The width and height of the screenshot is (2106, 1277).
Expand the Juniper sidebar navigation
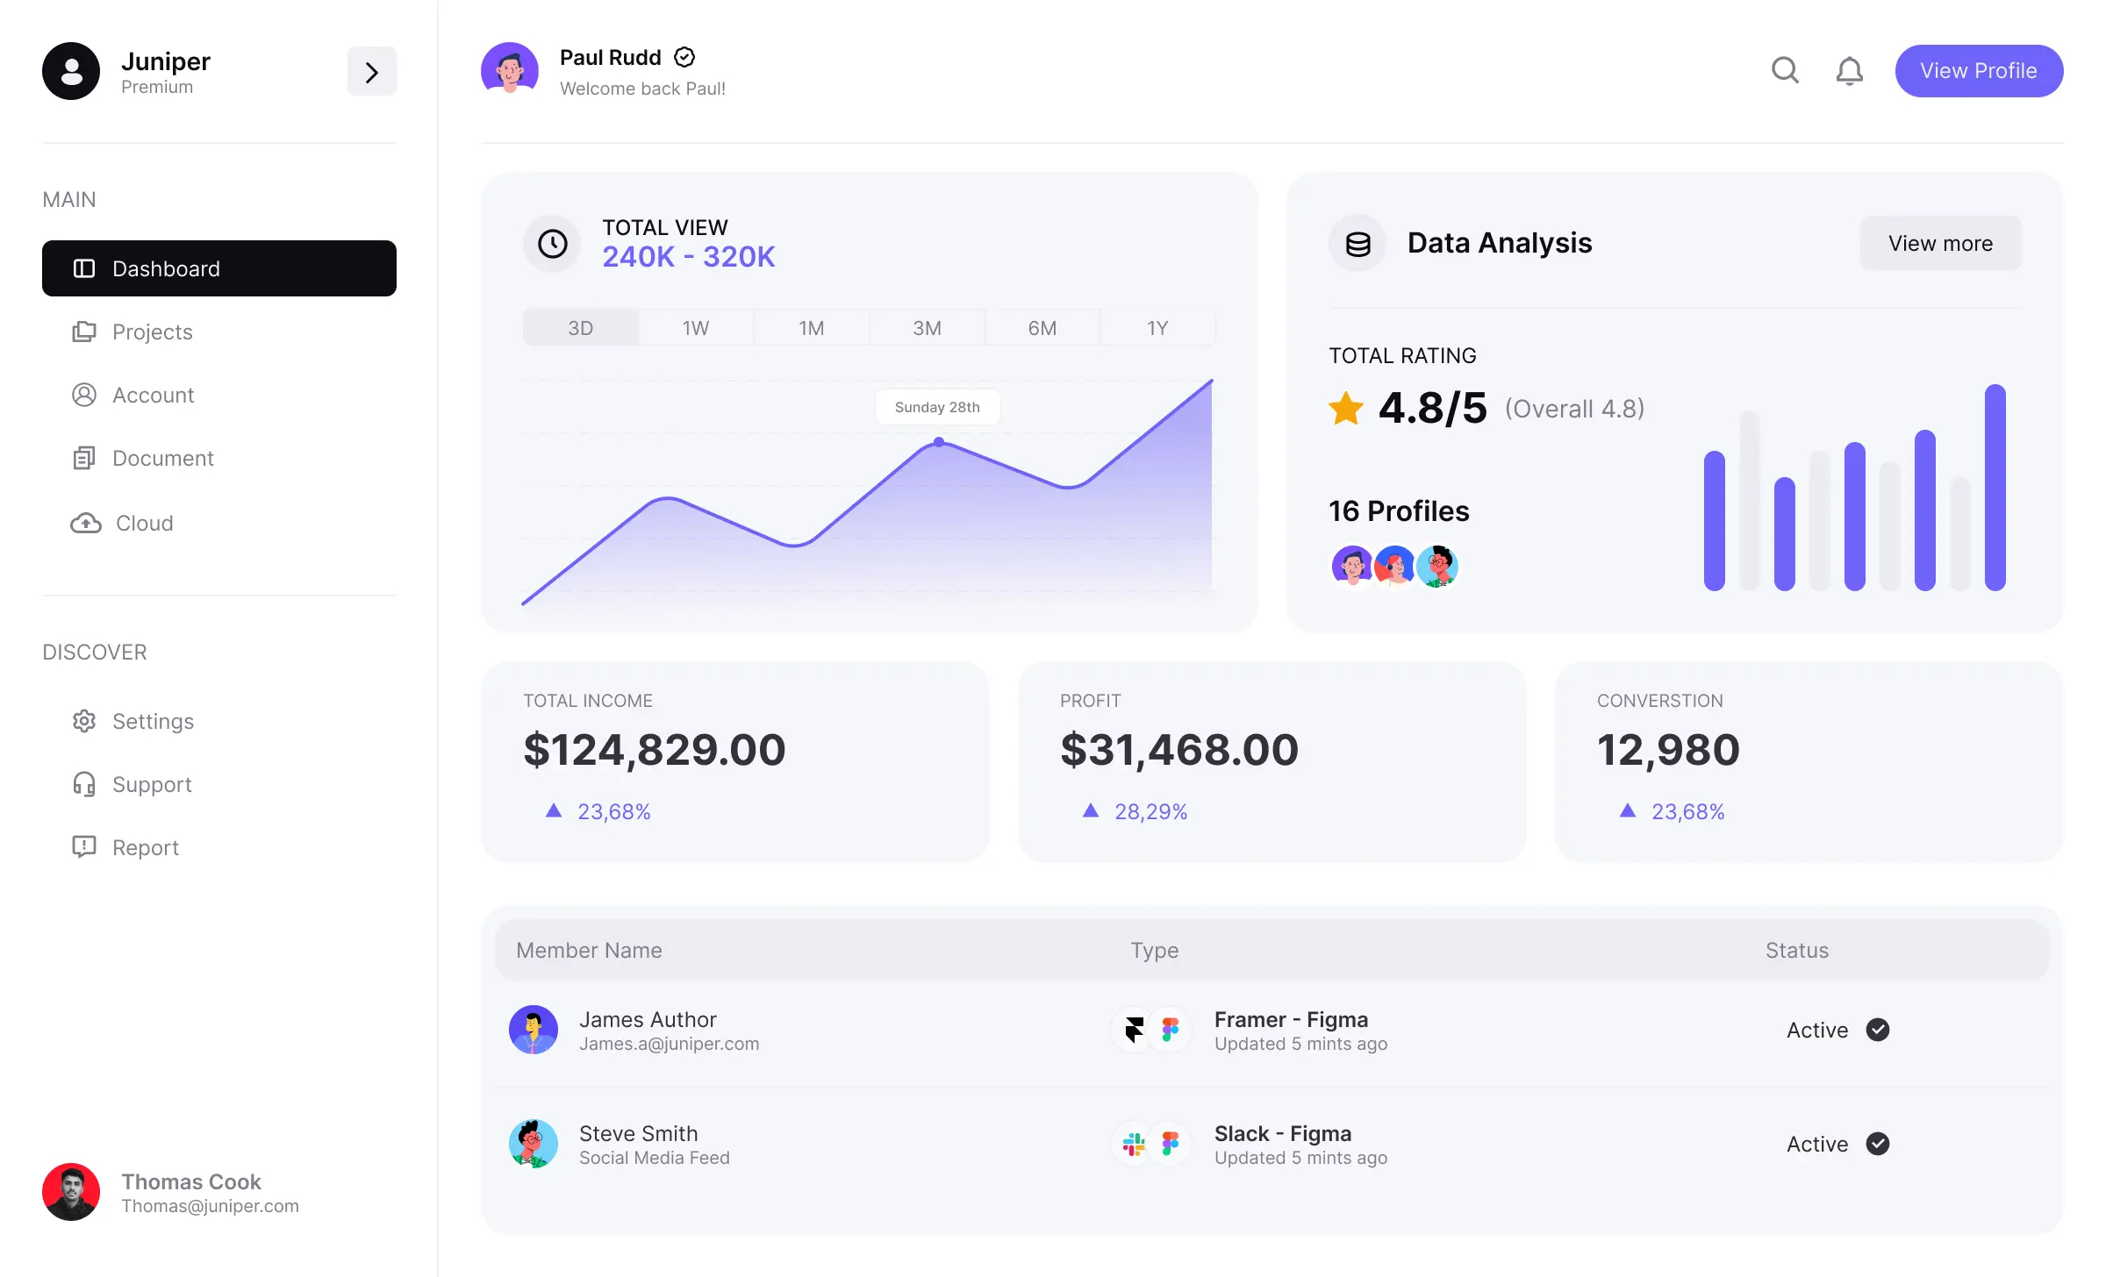point(371,71)
